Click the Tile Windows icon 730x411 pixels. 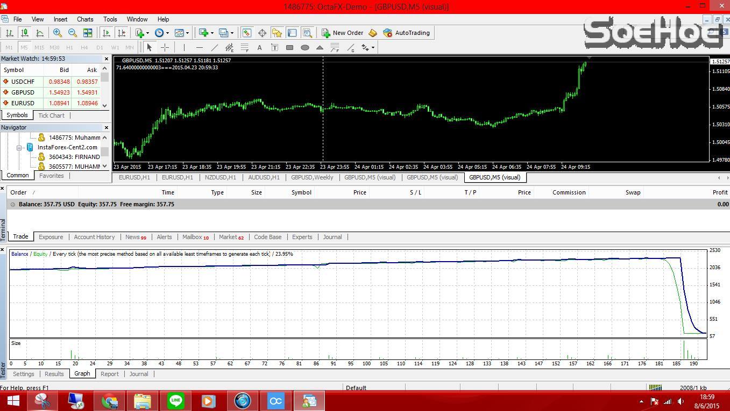pos(88,33)
